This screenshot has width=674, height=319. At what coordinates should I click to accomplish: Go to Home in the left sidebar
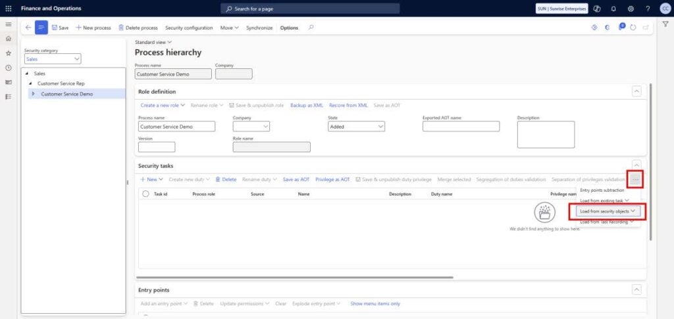8,39
